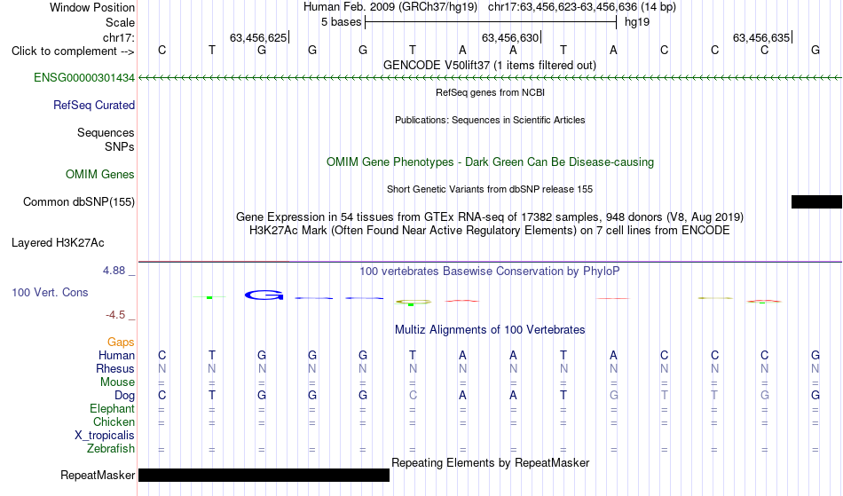Click the 'Window Position' label
Screen dimensions: 843x496
(x=92, y=7)
